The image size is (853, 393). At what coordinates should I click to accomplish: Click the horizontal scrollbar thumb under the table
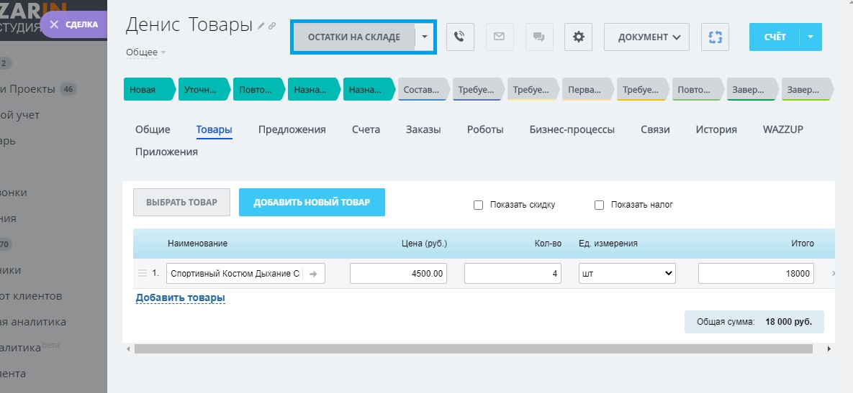(x=473, y=348)
